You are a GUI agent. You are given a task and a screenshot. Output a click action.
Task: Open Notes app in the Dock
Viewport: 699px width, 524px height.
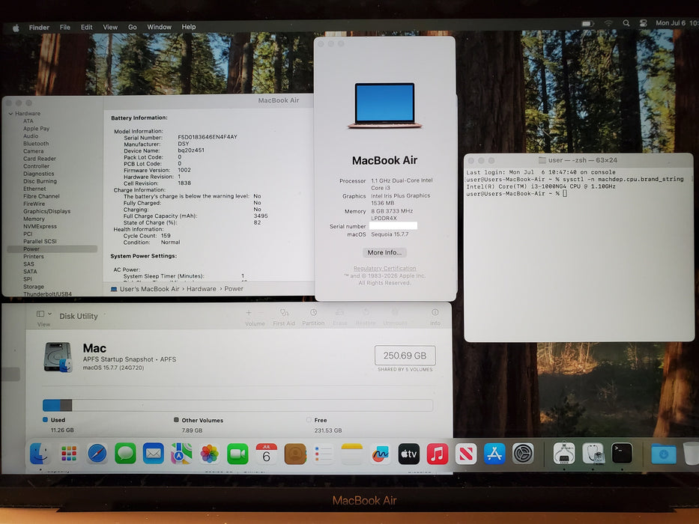click(351, 454)
